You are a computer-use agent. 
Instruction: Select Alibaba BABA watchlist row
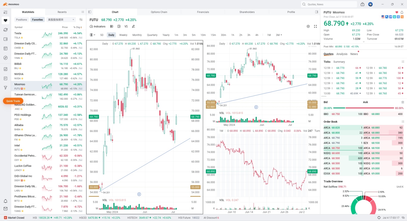(x=48, y=127)
